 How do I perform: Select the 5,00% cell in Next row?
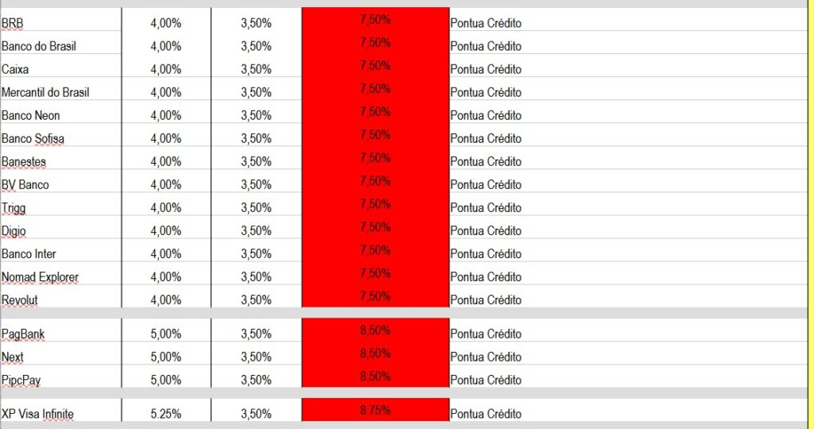coord(165,357)
